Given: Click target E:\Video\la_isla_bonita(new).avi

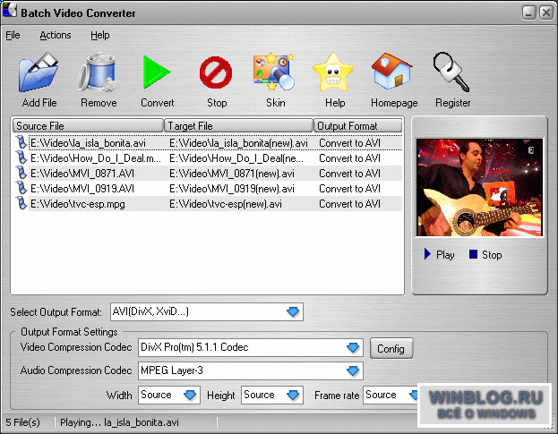Looking at the screenshot, I should pos(238,143).
